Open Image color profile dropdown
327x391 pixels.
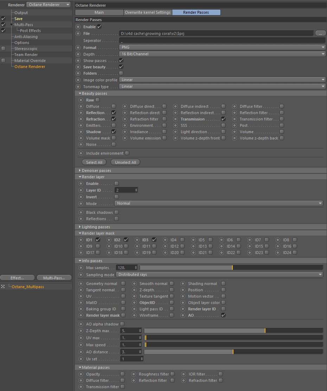click(223, 80)
